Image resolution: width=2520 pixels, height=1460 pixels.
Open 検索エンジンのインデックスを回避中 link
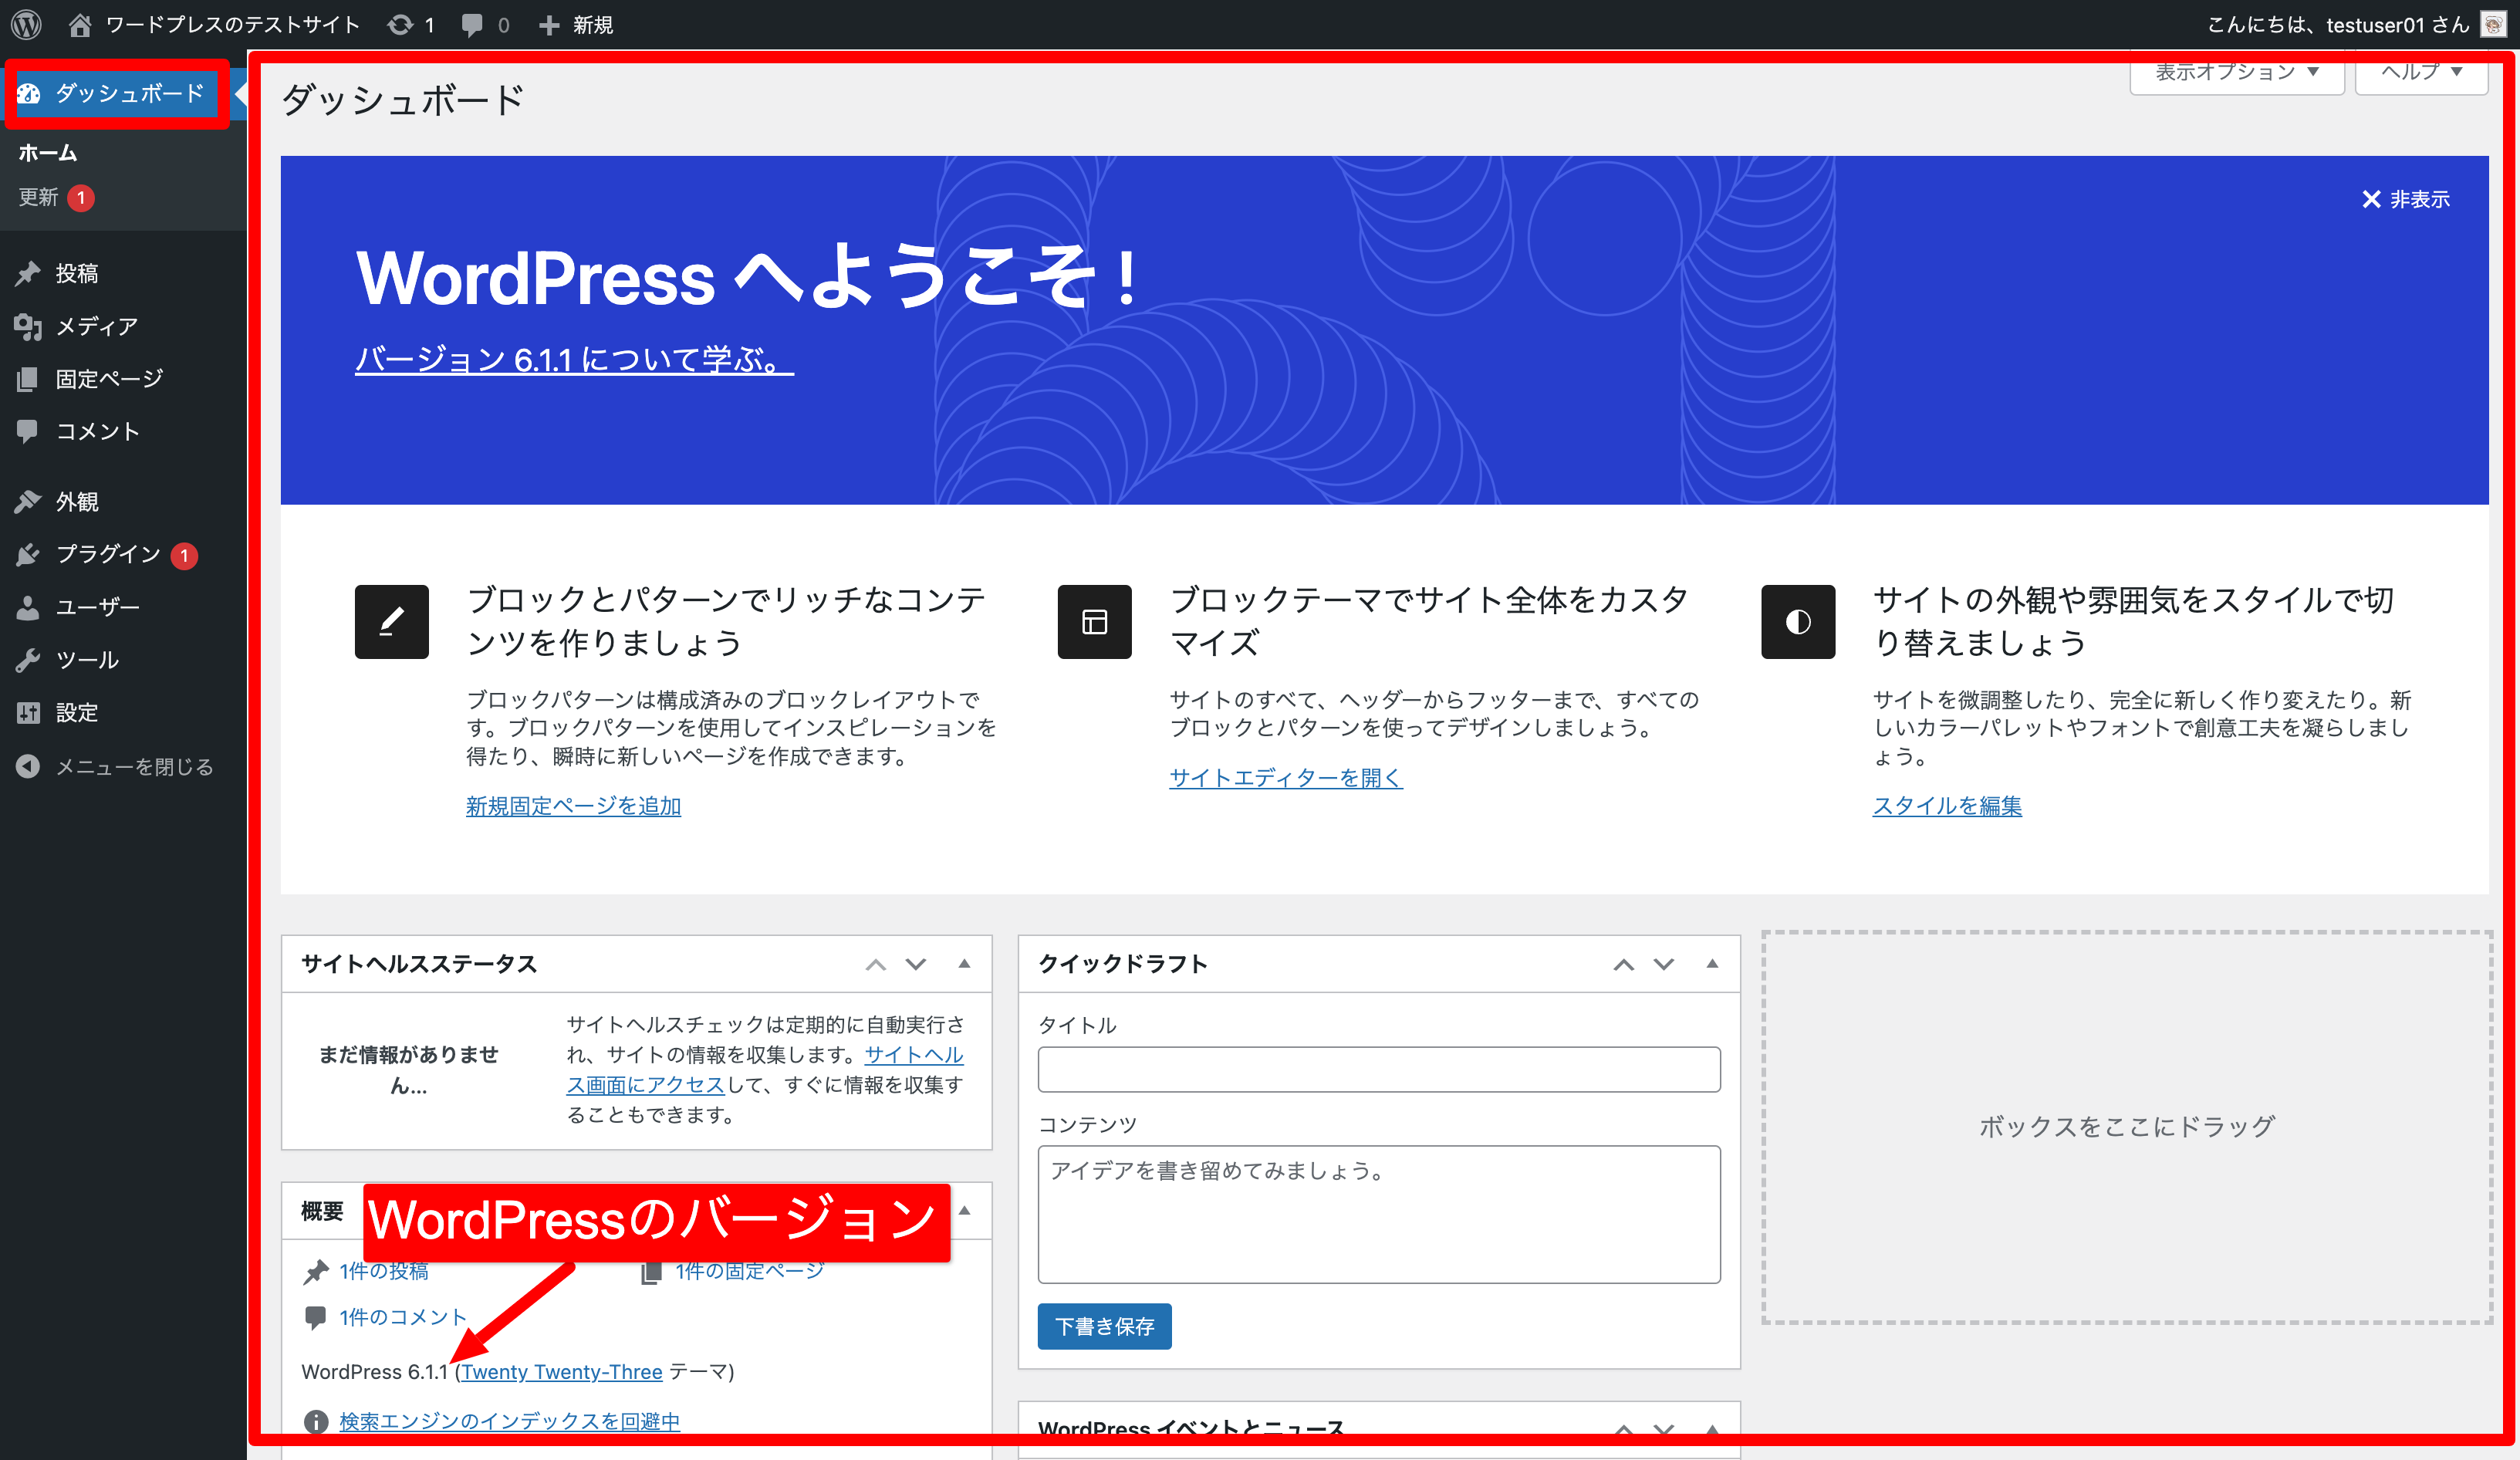(509, 1421)
